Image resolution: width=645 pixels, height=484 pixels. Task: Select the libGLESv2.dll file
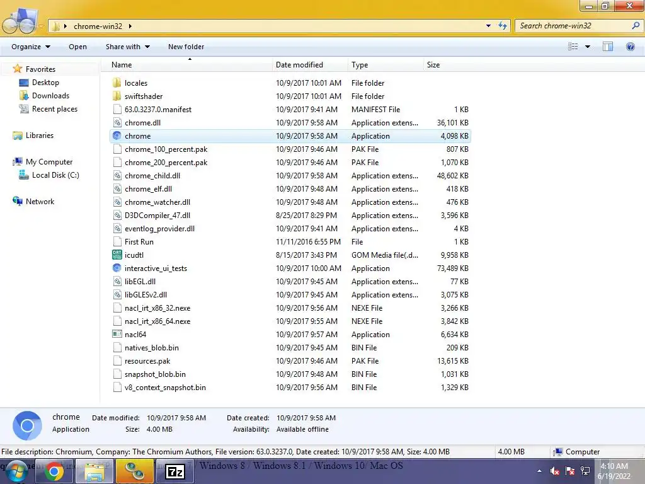290,295
